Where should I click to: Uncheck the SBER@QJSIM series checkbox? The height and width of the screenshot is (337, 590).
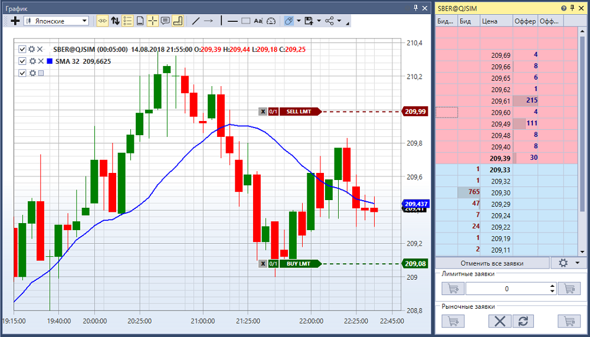pos(22,50)
